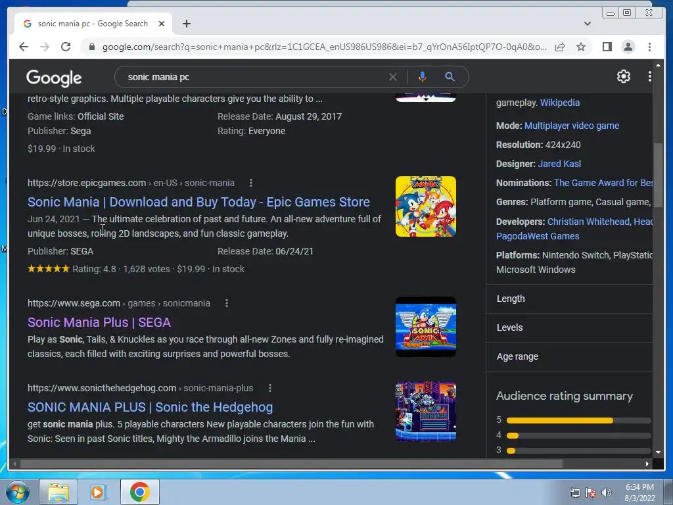Open the Wikipedia link in knowledge panel

[x=560, y=103]
